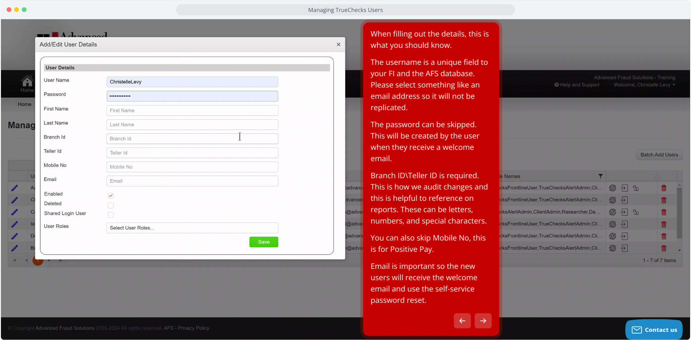Click the edit pencil for the Aa user row
Viewport: 691px width, 340px height.
[x=15, y=188]
